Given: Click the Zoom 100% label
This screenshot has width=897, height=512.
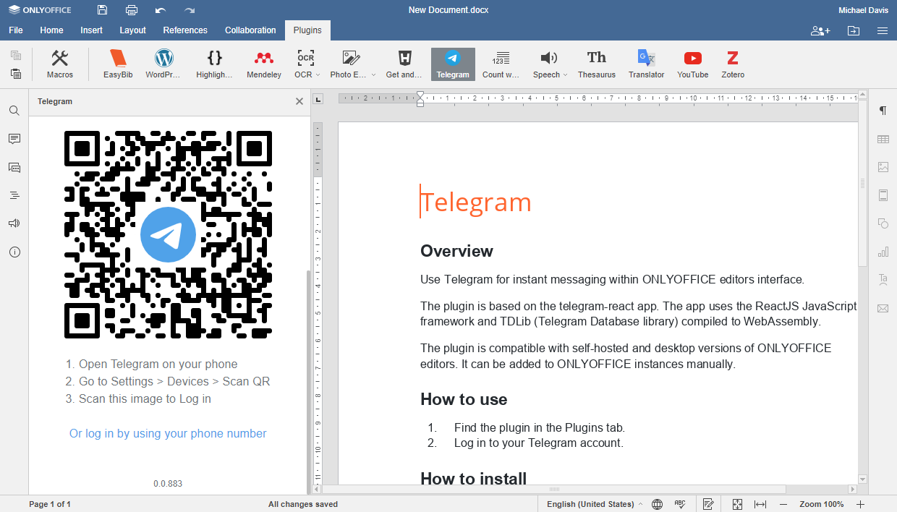Looking at the screenshot, I should click(x=822, y=504).
